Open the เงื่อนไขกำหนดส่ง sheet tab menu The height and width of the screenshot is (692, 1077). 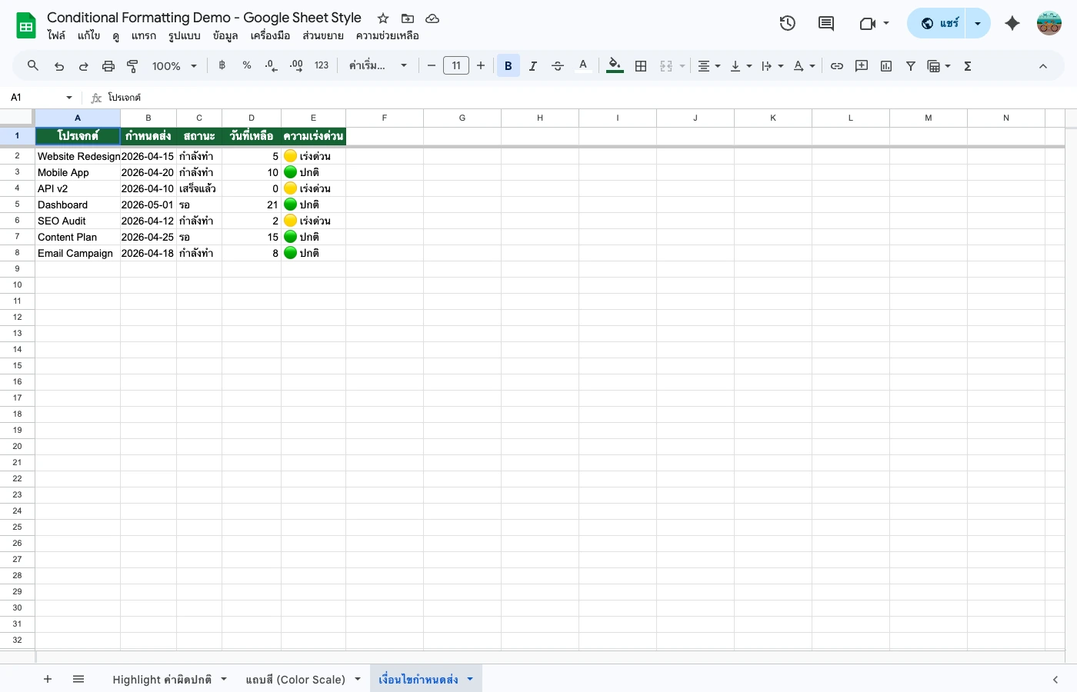click(x=469, y=679)
